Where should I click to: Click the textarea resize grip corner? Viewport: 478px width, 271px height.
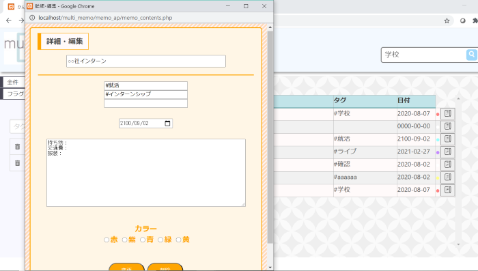243,205
